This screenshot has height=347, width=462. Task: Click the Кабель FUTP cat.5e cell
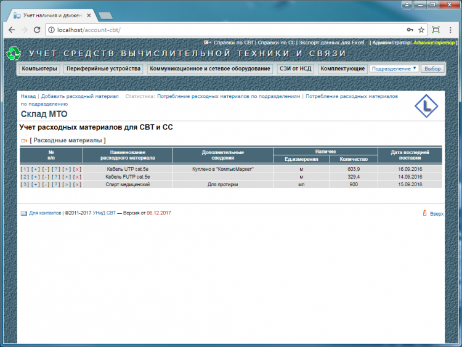[128, 177]
